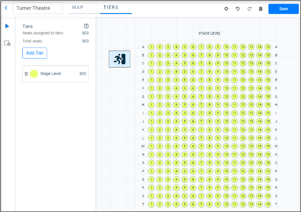Select seat 1 in row O

[151, 163]
